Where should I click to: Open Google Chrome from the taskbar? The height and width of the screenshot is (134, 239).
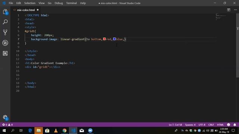click(x=65, y=131)
